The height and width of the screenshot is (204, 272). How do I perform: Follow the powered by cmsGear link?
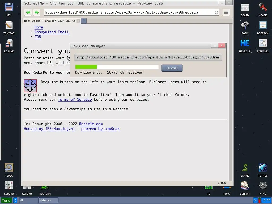tap(100, 129)
